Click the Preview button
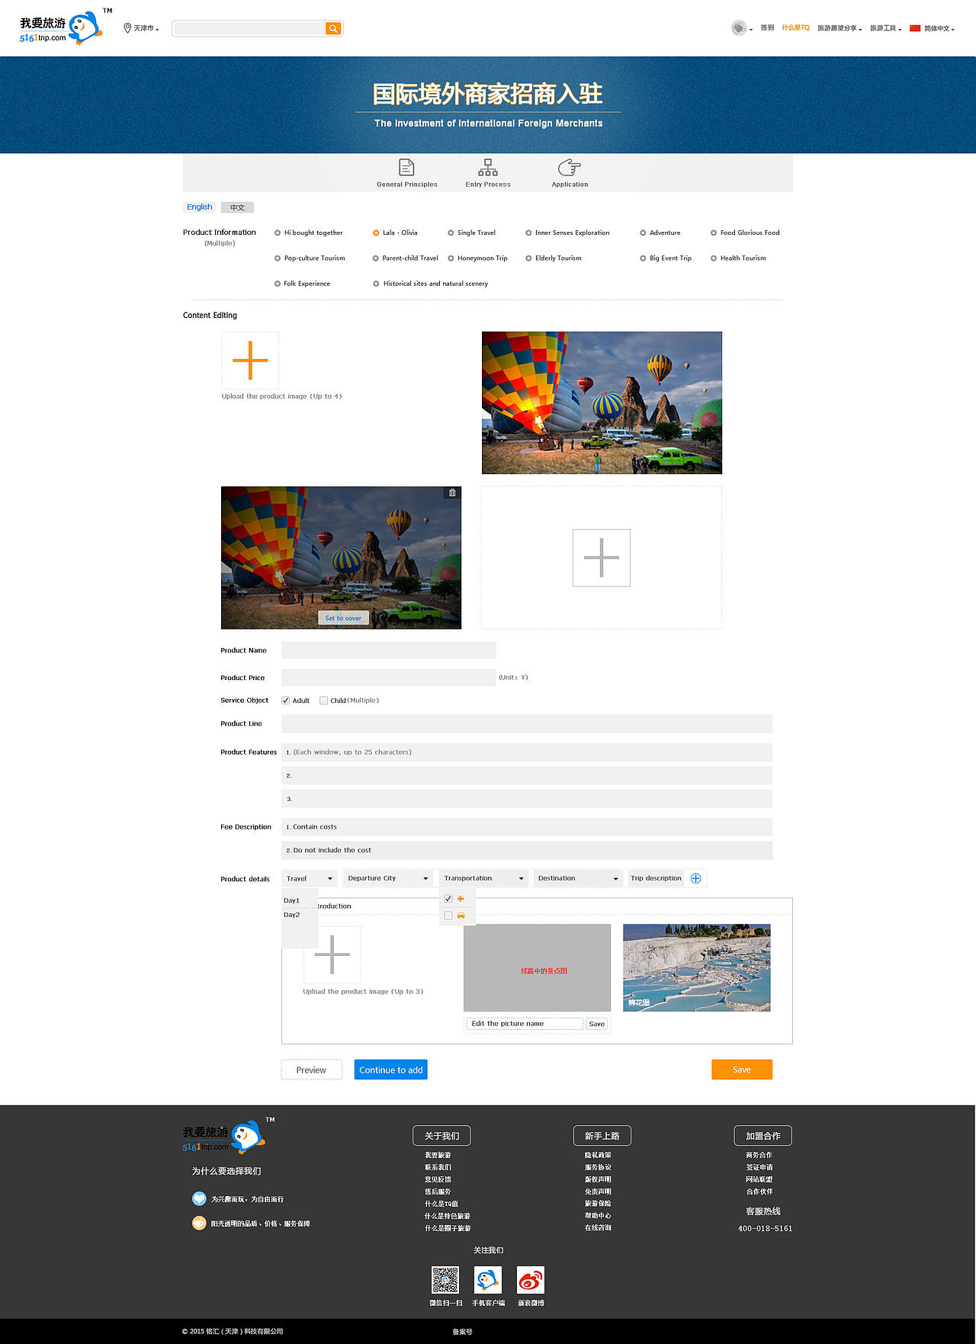This screenshot has height=1344, width=976. pyautogui.click(x=311, y=1070)
